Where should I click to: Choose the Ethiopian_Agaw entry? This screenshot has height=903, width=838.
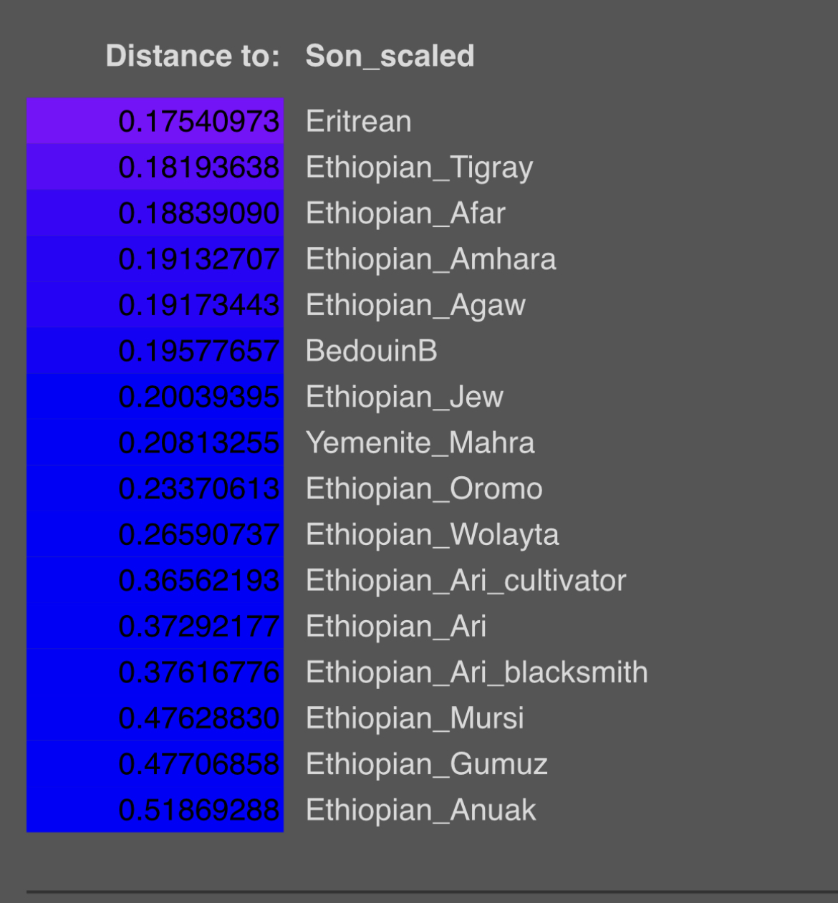[415, 305]
